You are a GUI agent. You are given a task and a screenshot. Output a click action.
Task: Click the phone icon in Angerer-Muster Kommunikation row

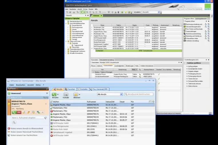140,74
